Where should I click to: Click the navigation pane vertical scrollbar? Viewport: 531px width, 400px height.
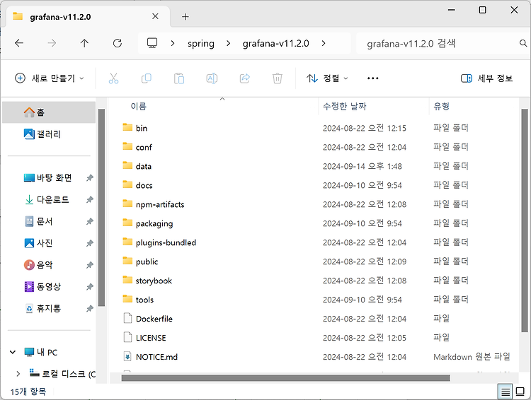tap(101, 207)
